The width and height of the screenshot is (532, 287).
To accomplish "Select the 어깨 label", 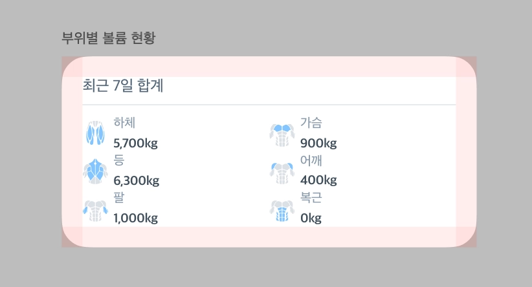I will [311, 159].
